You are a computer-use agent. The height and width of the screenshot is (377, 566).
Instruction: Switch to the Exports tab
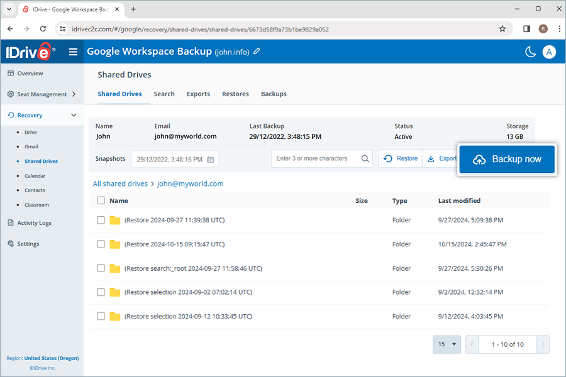(198, 94)
